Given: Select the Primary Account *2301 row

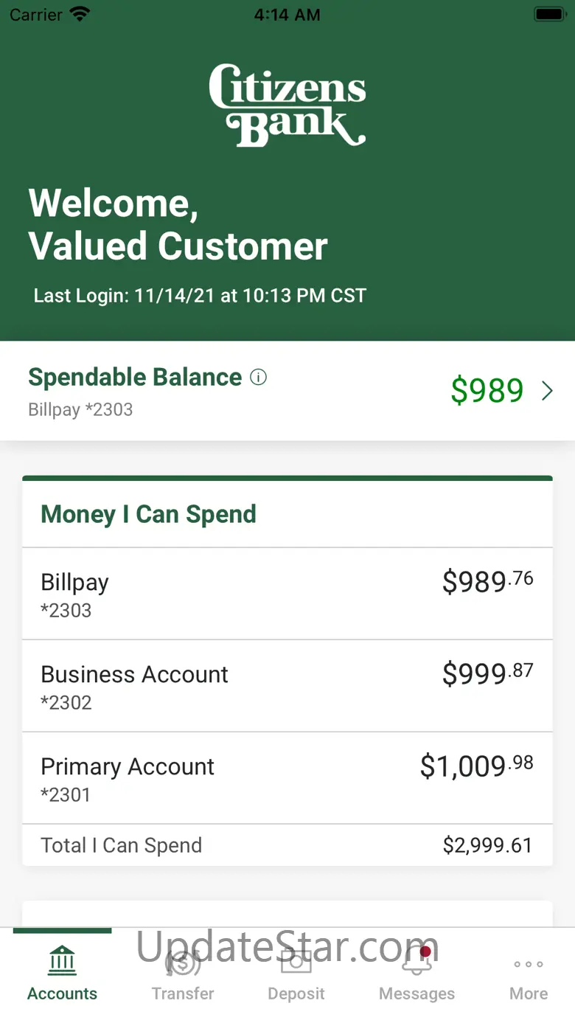Looking at the screenshot, I should 287,778.
